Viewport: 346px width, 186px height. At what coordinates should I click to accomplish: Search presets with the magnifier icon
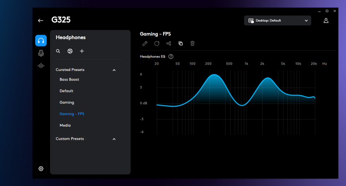coord(58,51)
